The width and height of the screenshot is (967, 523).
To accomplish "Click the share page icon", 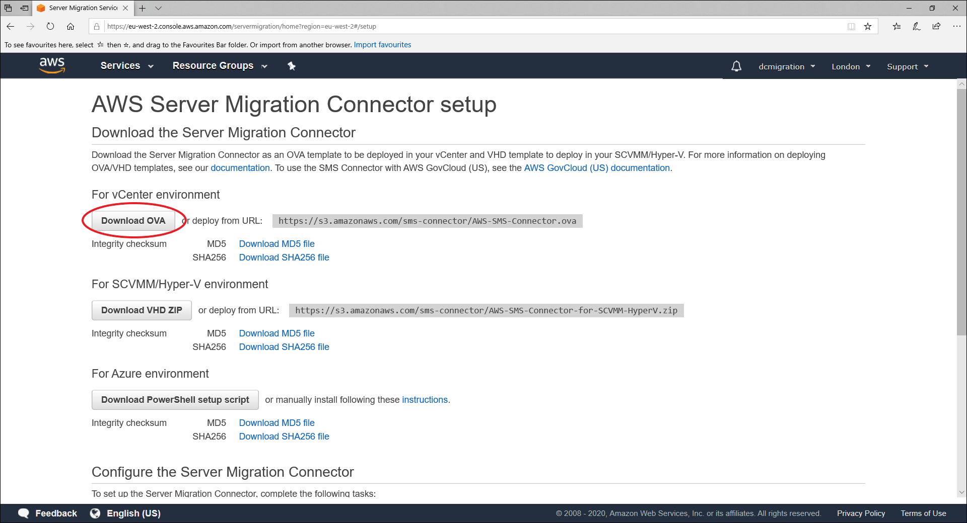I will coord(936,27).
